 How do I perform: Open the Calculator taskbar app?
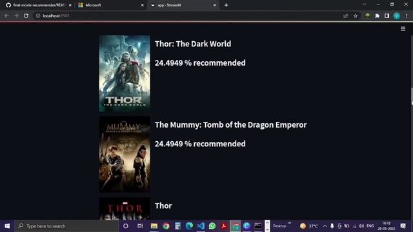(178, 226)
